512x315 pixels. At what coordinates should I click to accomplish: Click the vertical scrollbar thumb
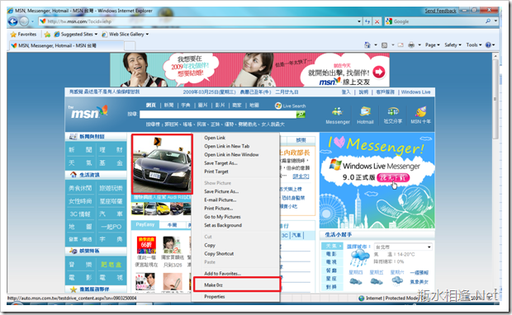click(495, 99)
